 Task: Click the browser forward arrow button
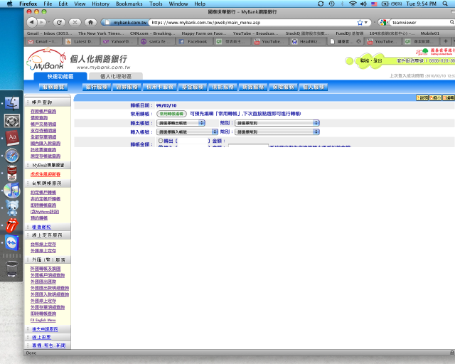(42, 22)
